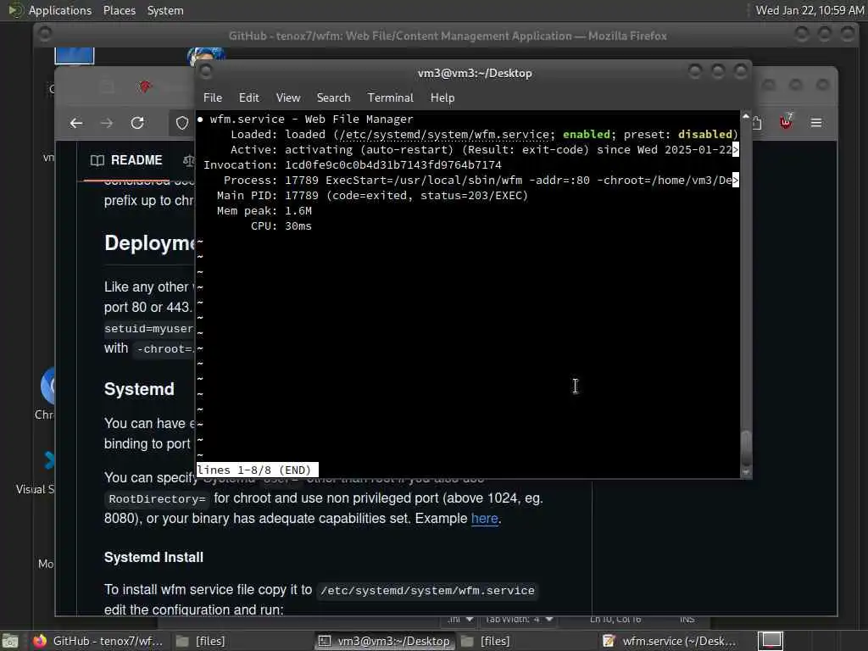Select the README tab on GitHub

[x=127, y=160]
